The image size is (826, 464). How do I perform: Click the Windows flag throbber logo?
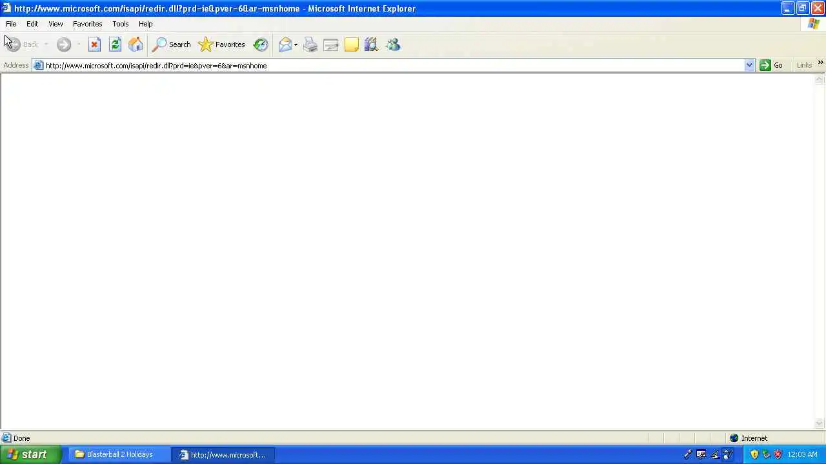[814, 24]
